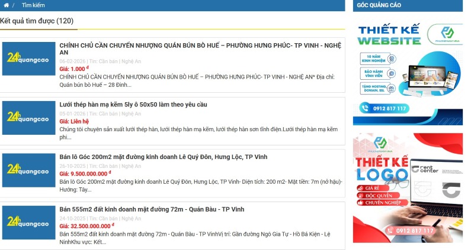Image resolution: width=474 pixels, height=250 pixels.
Task: Open Bán 555m2 đất kinh doanh listing title
Action: pyautogui.click(x=152, y=209)
